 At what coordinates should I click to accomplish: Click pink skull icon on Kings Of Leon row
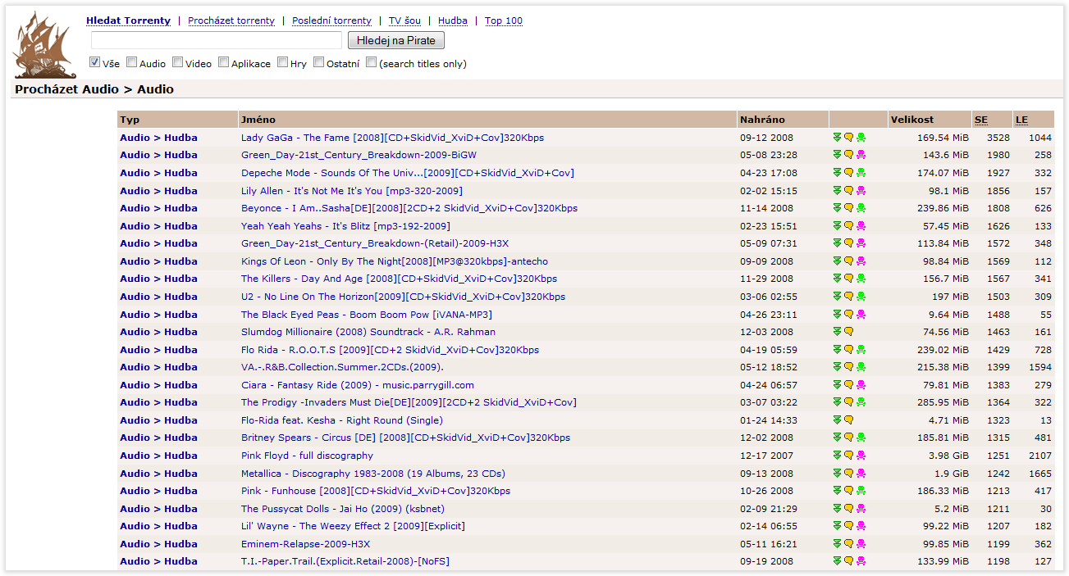coord(861,261)
